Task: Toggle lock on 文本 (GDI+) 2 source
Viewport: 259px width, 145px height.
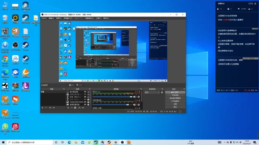Action: pos(88,97)
